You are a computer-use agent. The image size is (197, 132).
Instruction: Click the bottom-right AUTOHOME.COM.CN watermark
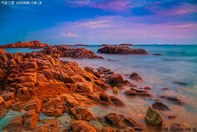174,129
